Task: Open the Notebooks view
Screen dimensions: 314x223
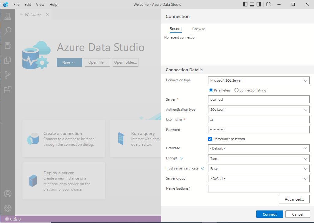Action: [8, 46]
